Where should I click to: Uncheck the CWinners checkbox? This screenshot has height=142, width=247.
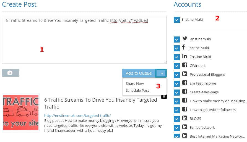point(177,66)
